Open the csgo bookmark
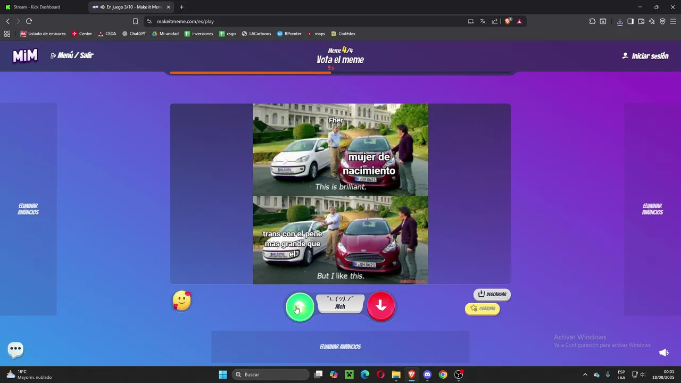Screen dimensions: 681x383 coord(228,34)
